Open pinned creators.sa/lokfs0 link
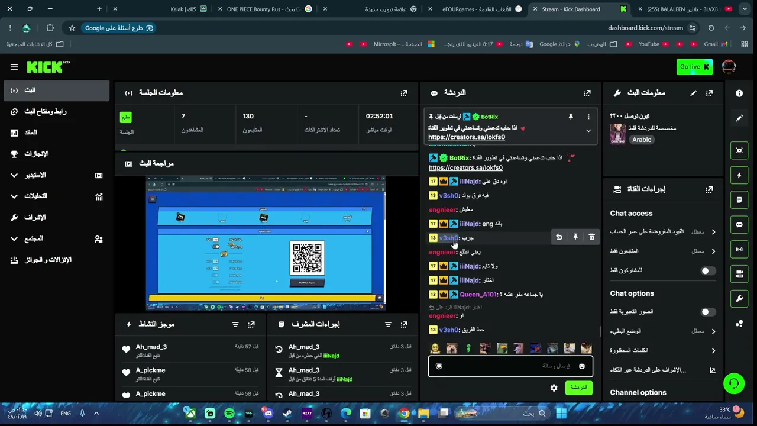Screen dimensions: 757x426 pyautogui.click(x=467, y=137)
